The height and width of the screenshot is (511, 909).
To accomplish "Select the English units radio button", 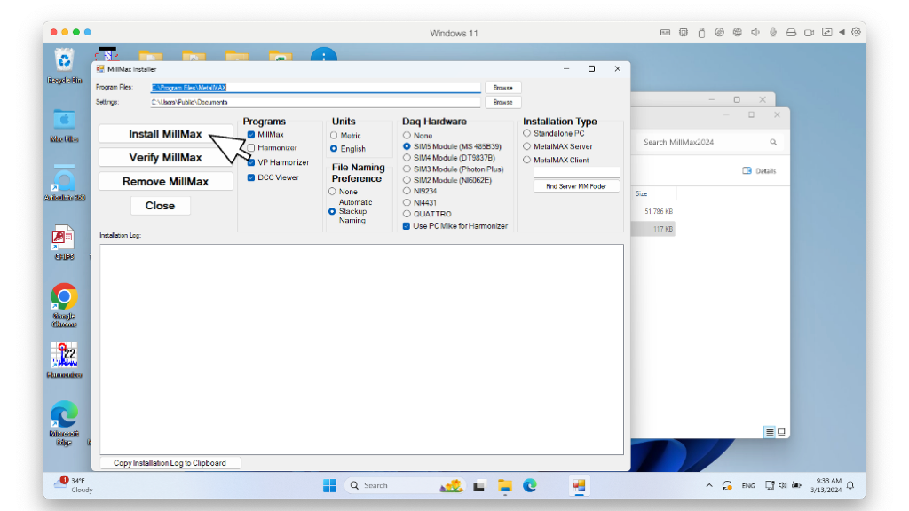I will pos(334,149).
